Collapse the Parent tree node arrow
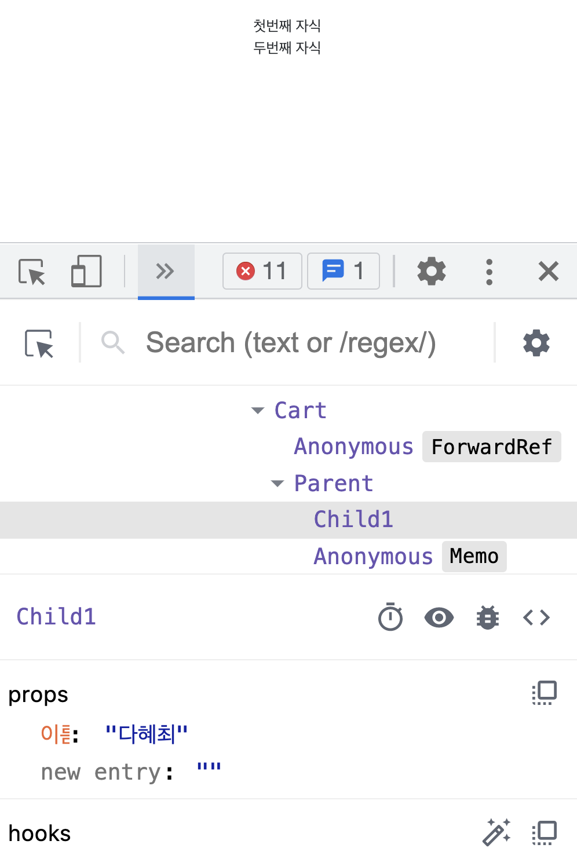 click(x=277, y=484)
